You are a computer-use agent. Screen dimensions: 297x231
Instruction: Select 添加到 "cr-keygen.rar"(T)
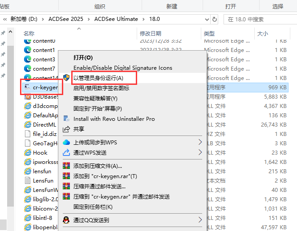click(x=105, y=176)
